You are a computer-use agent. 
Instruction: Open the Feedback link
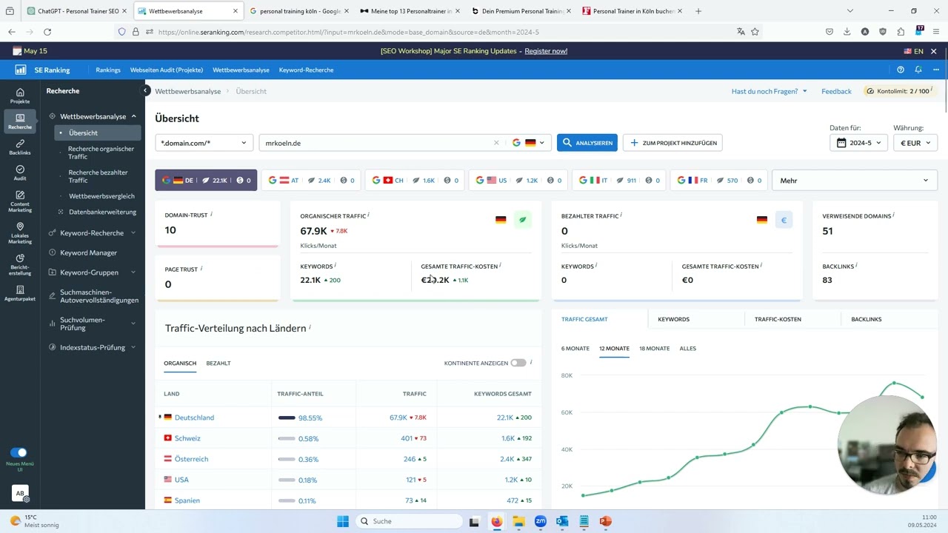(836, 91)
